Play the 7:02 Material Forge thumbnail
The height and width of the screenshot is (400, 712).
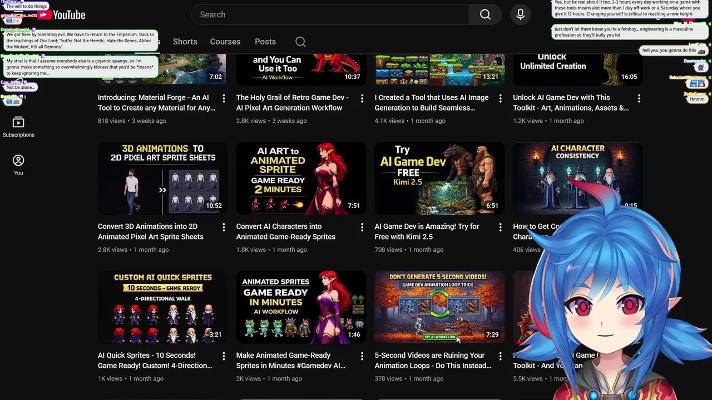tap(162, 69)
